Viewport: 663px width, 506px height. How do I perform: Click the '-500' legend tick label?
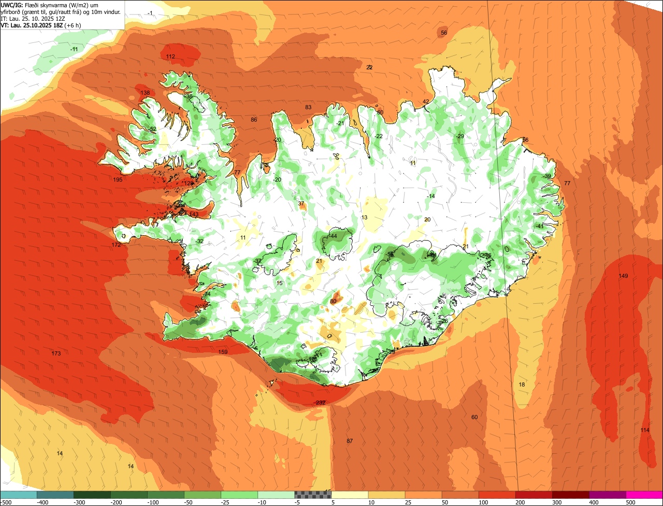6,502
